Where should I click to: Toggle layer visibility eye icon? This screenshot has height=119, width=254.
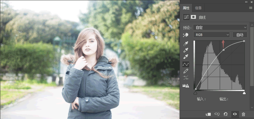[235, 114]
